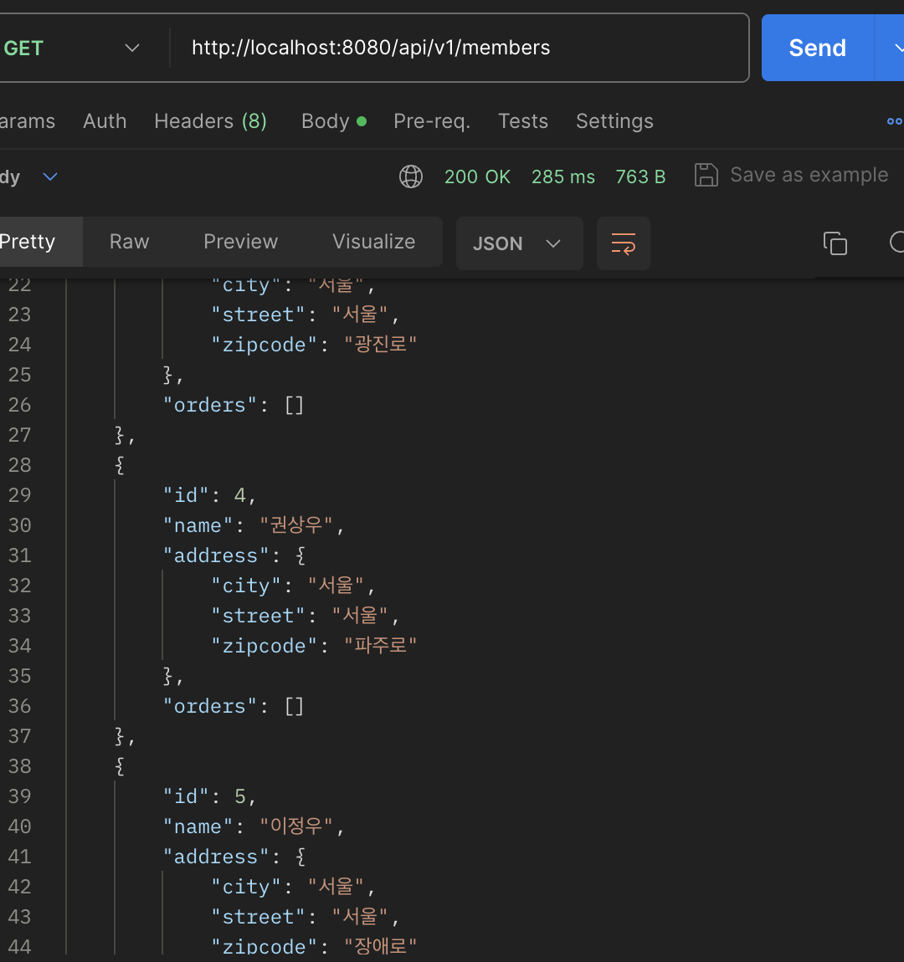Viewport: 904px width, 962px height.
Task: Open the request Body tab
Action: coord(333,121)
